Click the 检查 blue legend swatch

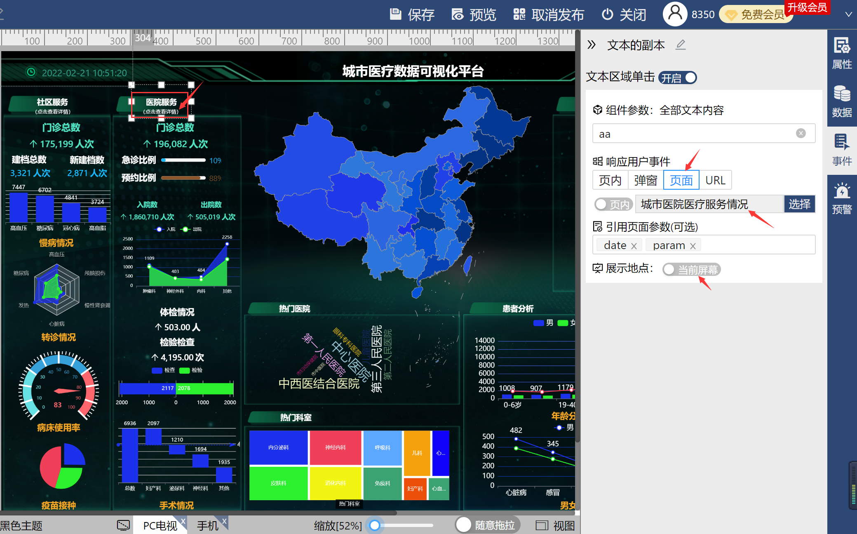tap(157, 370)
